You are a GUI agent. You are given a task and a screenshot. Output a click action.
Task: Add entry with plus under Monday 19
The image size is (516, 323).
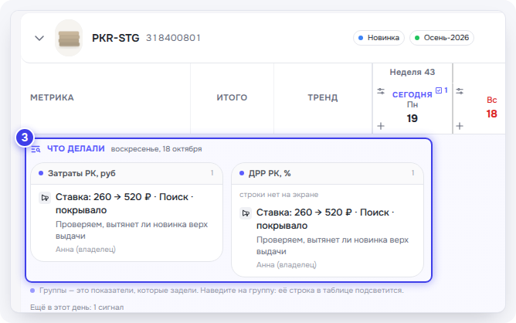381,126
